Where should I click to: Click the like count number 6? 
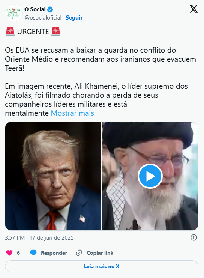click(x=18, y=253)
